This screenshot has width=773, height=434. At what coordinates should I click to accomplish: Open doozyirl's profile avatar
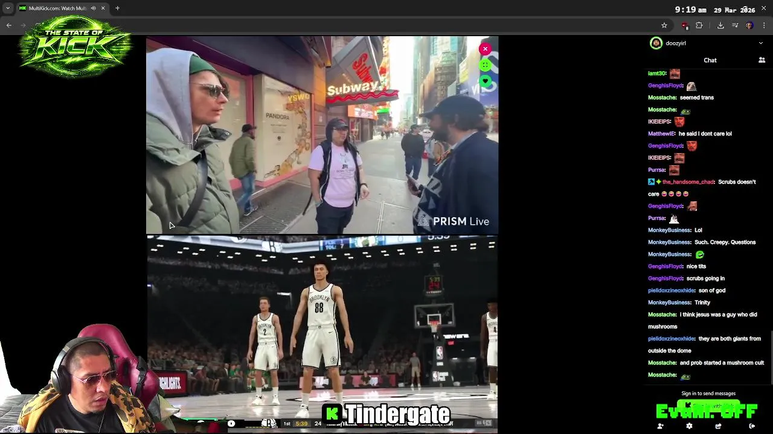pyautogui.click(x=656, y=43)
